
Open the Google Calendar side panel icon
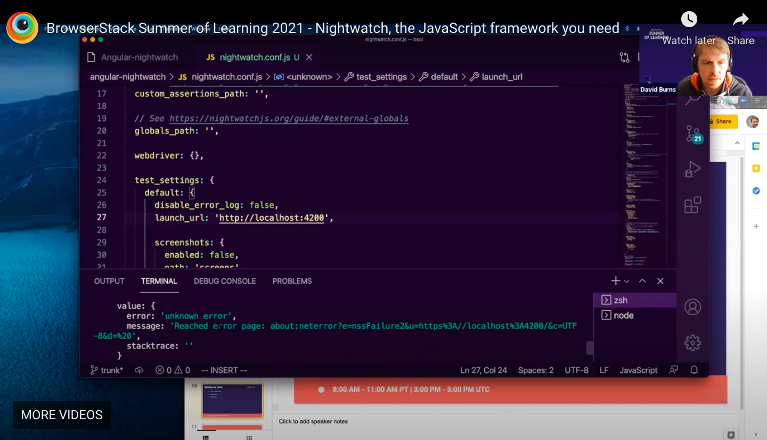(x=756, y=146)
